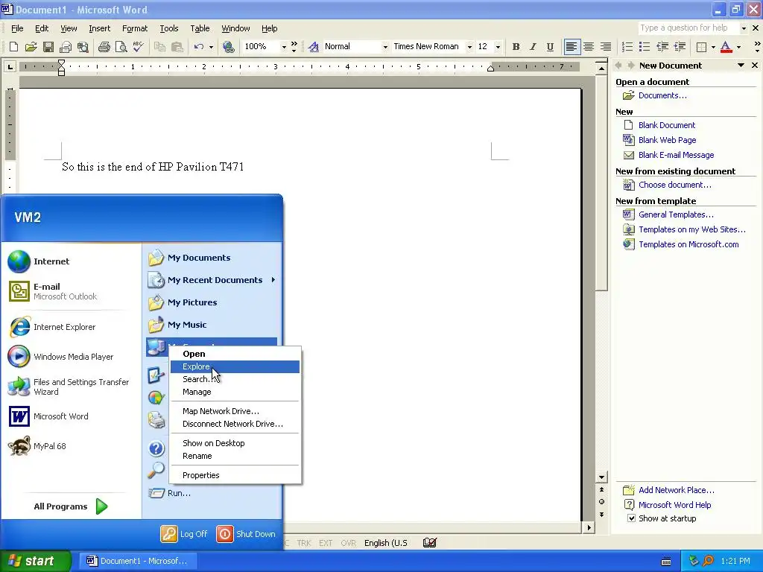Apply the red Font Color swatch
This screenshot has height=572, width=763.
tap(726, 47)
